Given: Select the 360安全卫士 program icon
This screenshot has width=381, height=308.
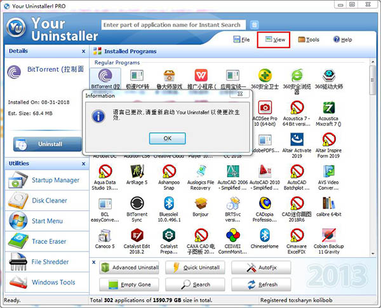Looking at the screenshot, I should [x=265, y=76].
